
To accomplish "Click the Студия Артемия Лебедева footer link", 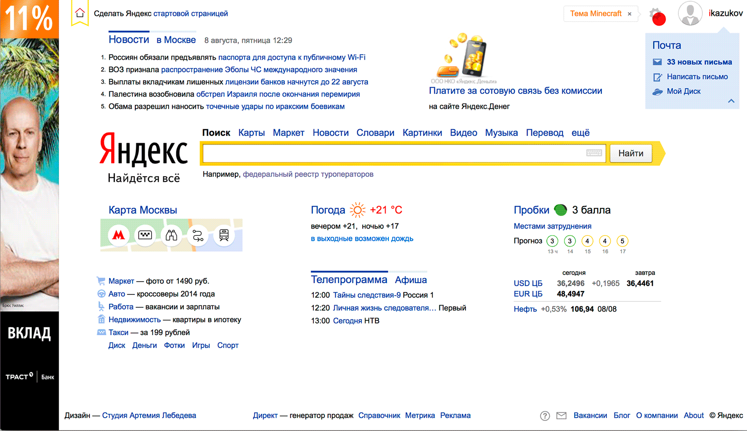I will 149,416.
